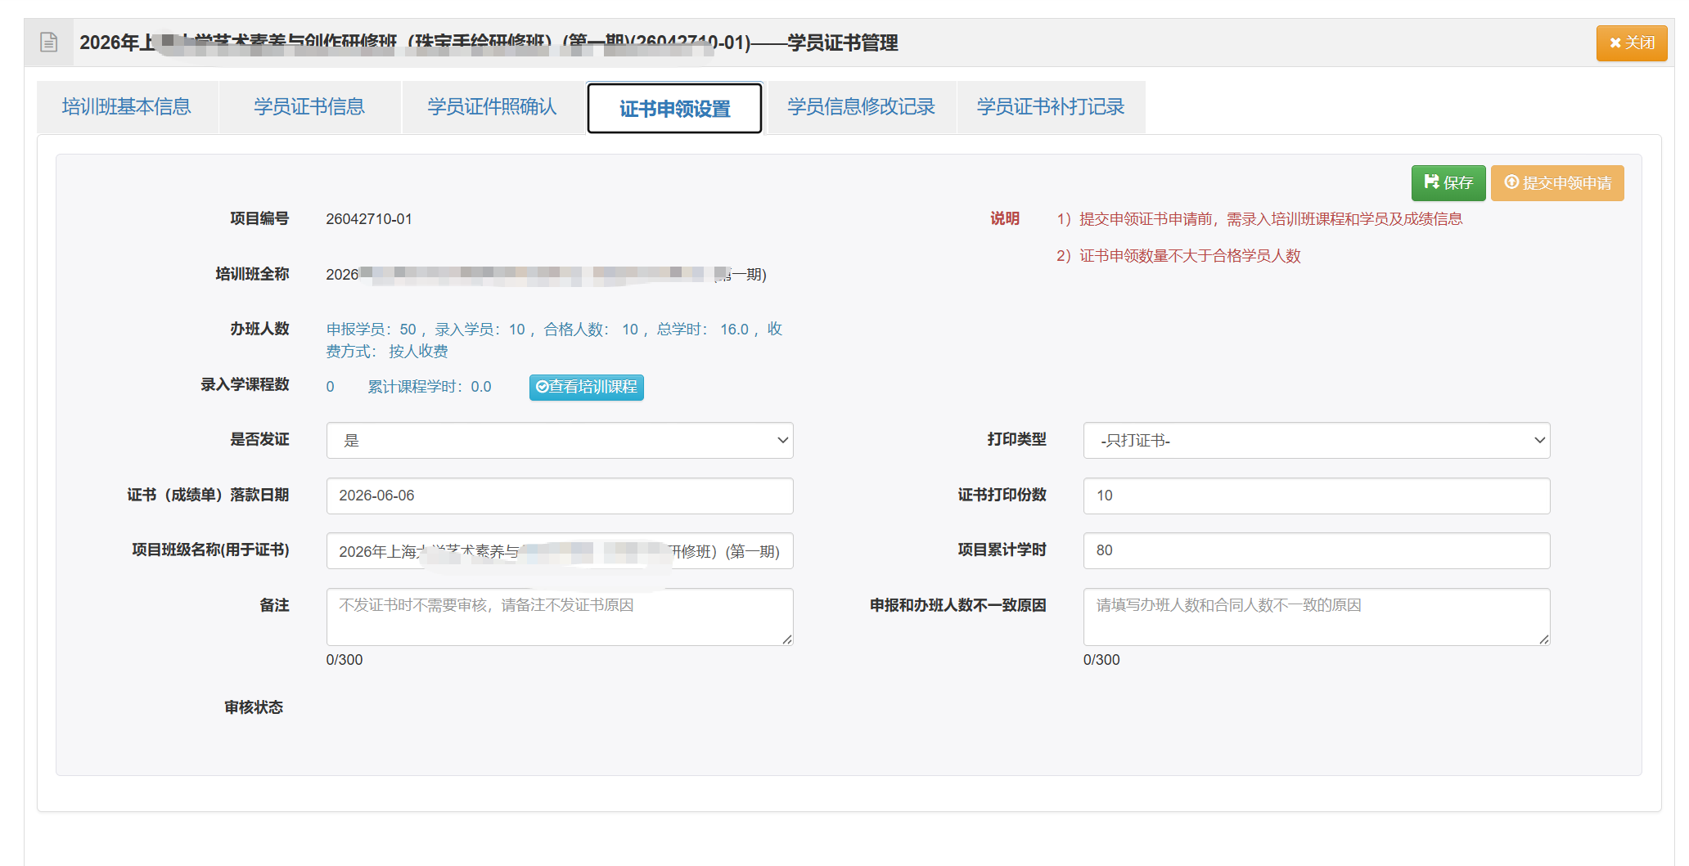Open 查看培训课程 to view training courses
This screenshot has width=1689, height=866.
pyautogui.click(x=587, y=387)
